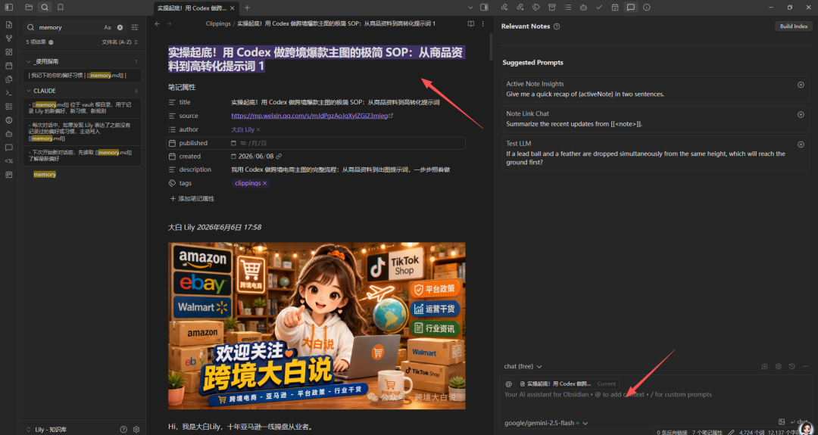Screen dimensions: 818x435
Task: Change sort order 文件名 (A-Z)
Action: point(120,42)
